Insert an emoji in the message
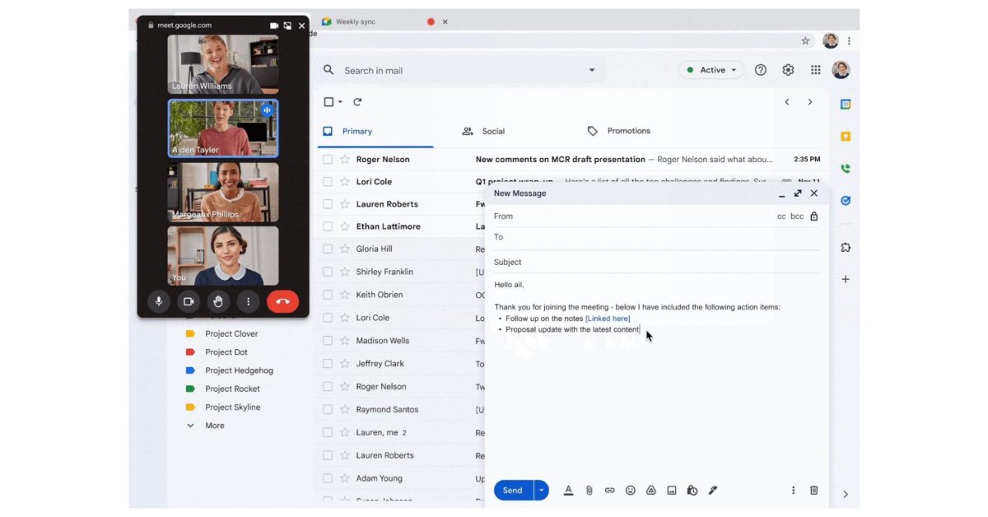 631,491
